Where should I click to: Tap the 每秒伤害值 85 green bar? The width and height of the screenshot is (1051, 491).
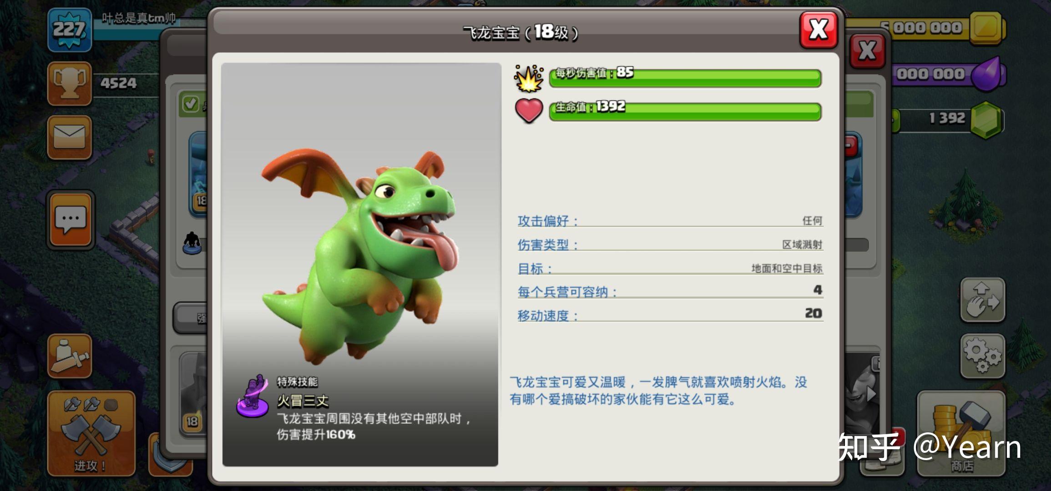tap(685, 78)
